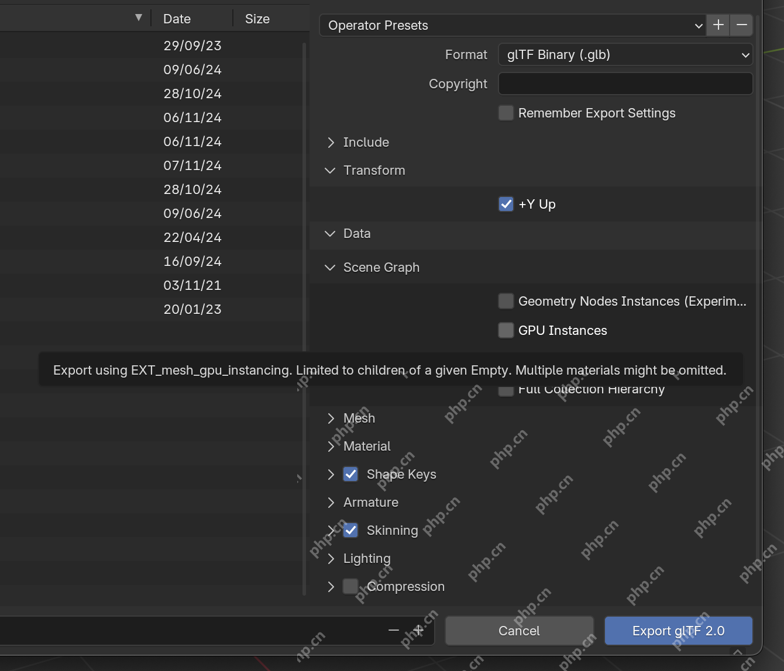Screen dimensions: 784x671
Task: Click the file list vertical scrollbar
Action: [304, 319]
